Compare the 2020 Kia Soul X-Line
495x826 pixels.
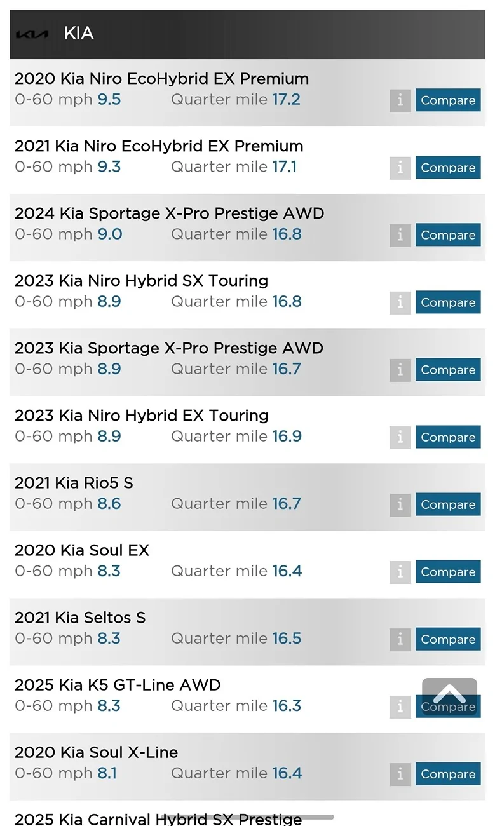(448, 774)
